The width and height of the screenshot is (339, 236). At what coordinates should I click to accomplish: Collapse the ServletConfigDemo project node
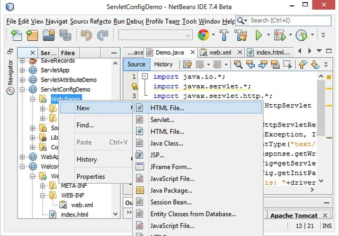click(x=22, y=89)
